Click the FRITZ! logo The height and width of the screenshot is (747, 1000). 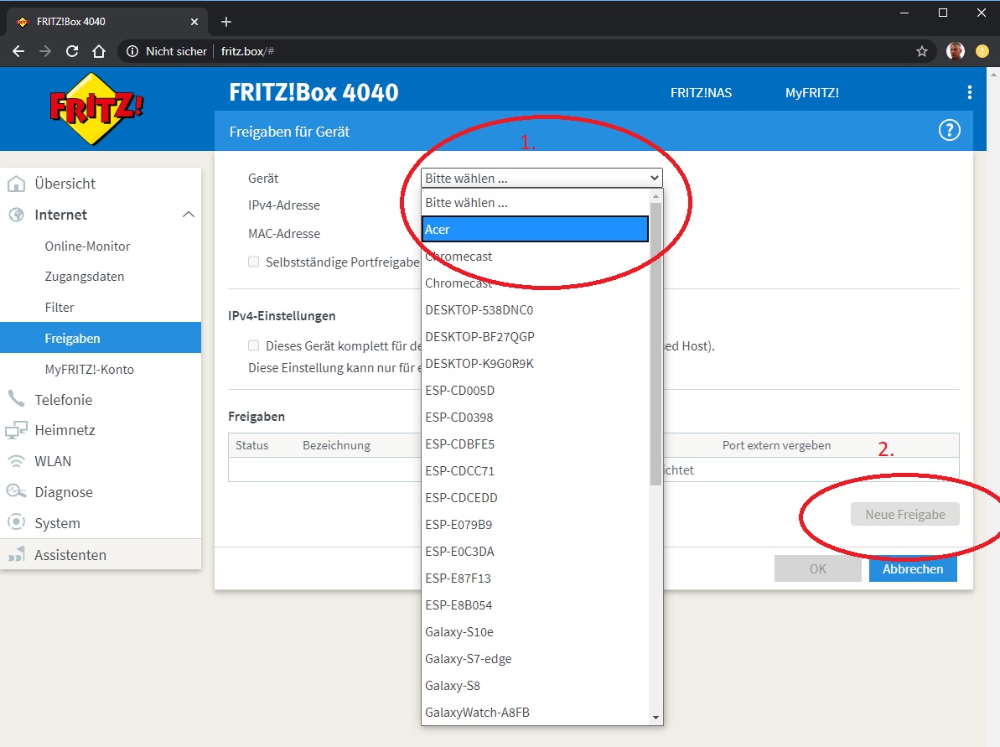96,109
